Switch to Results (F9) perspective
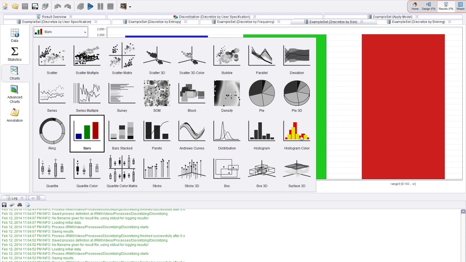Screen dimensions: 466x262 coord(446,6)
